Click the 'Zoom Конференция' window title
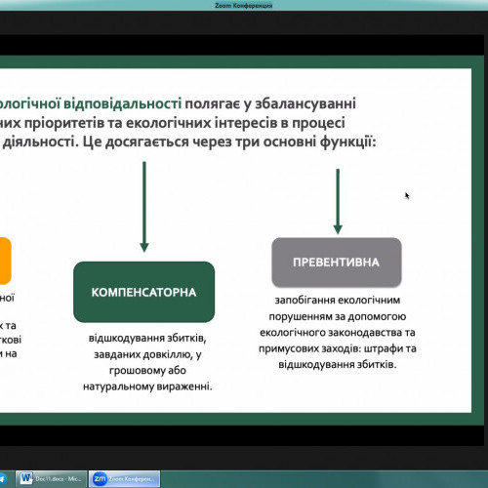The width and height of the screenshot is (488, 488). coord(244,6)
